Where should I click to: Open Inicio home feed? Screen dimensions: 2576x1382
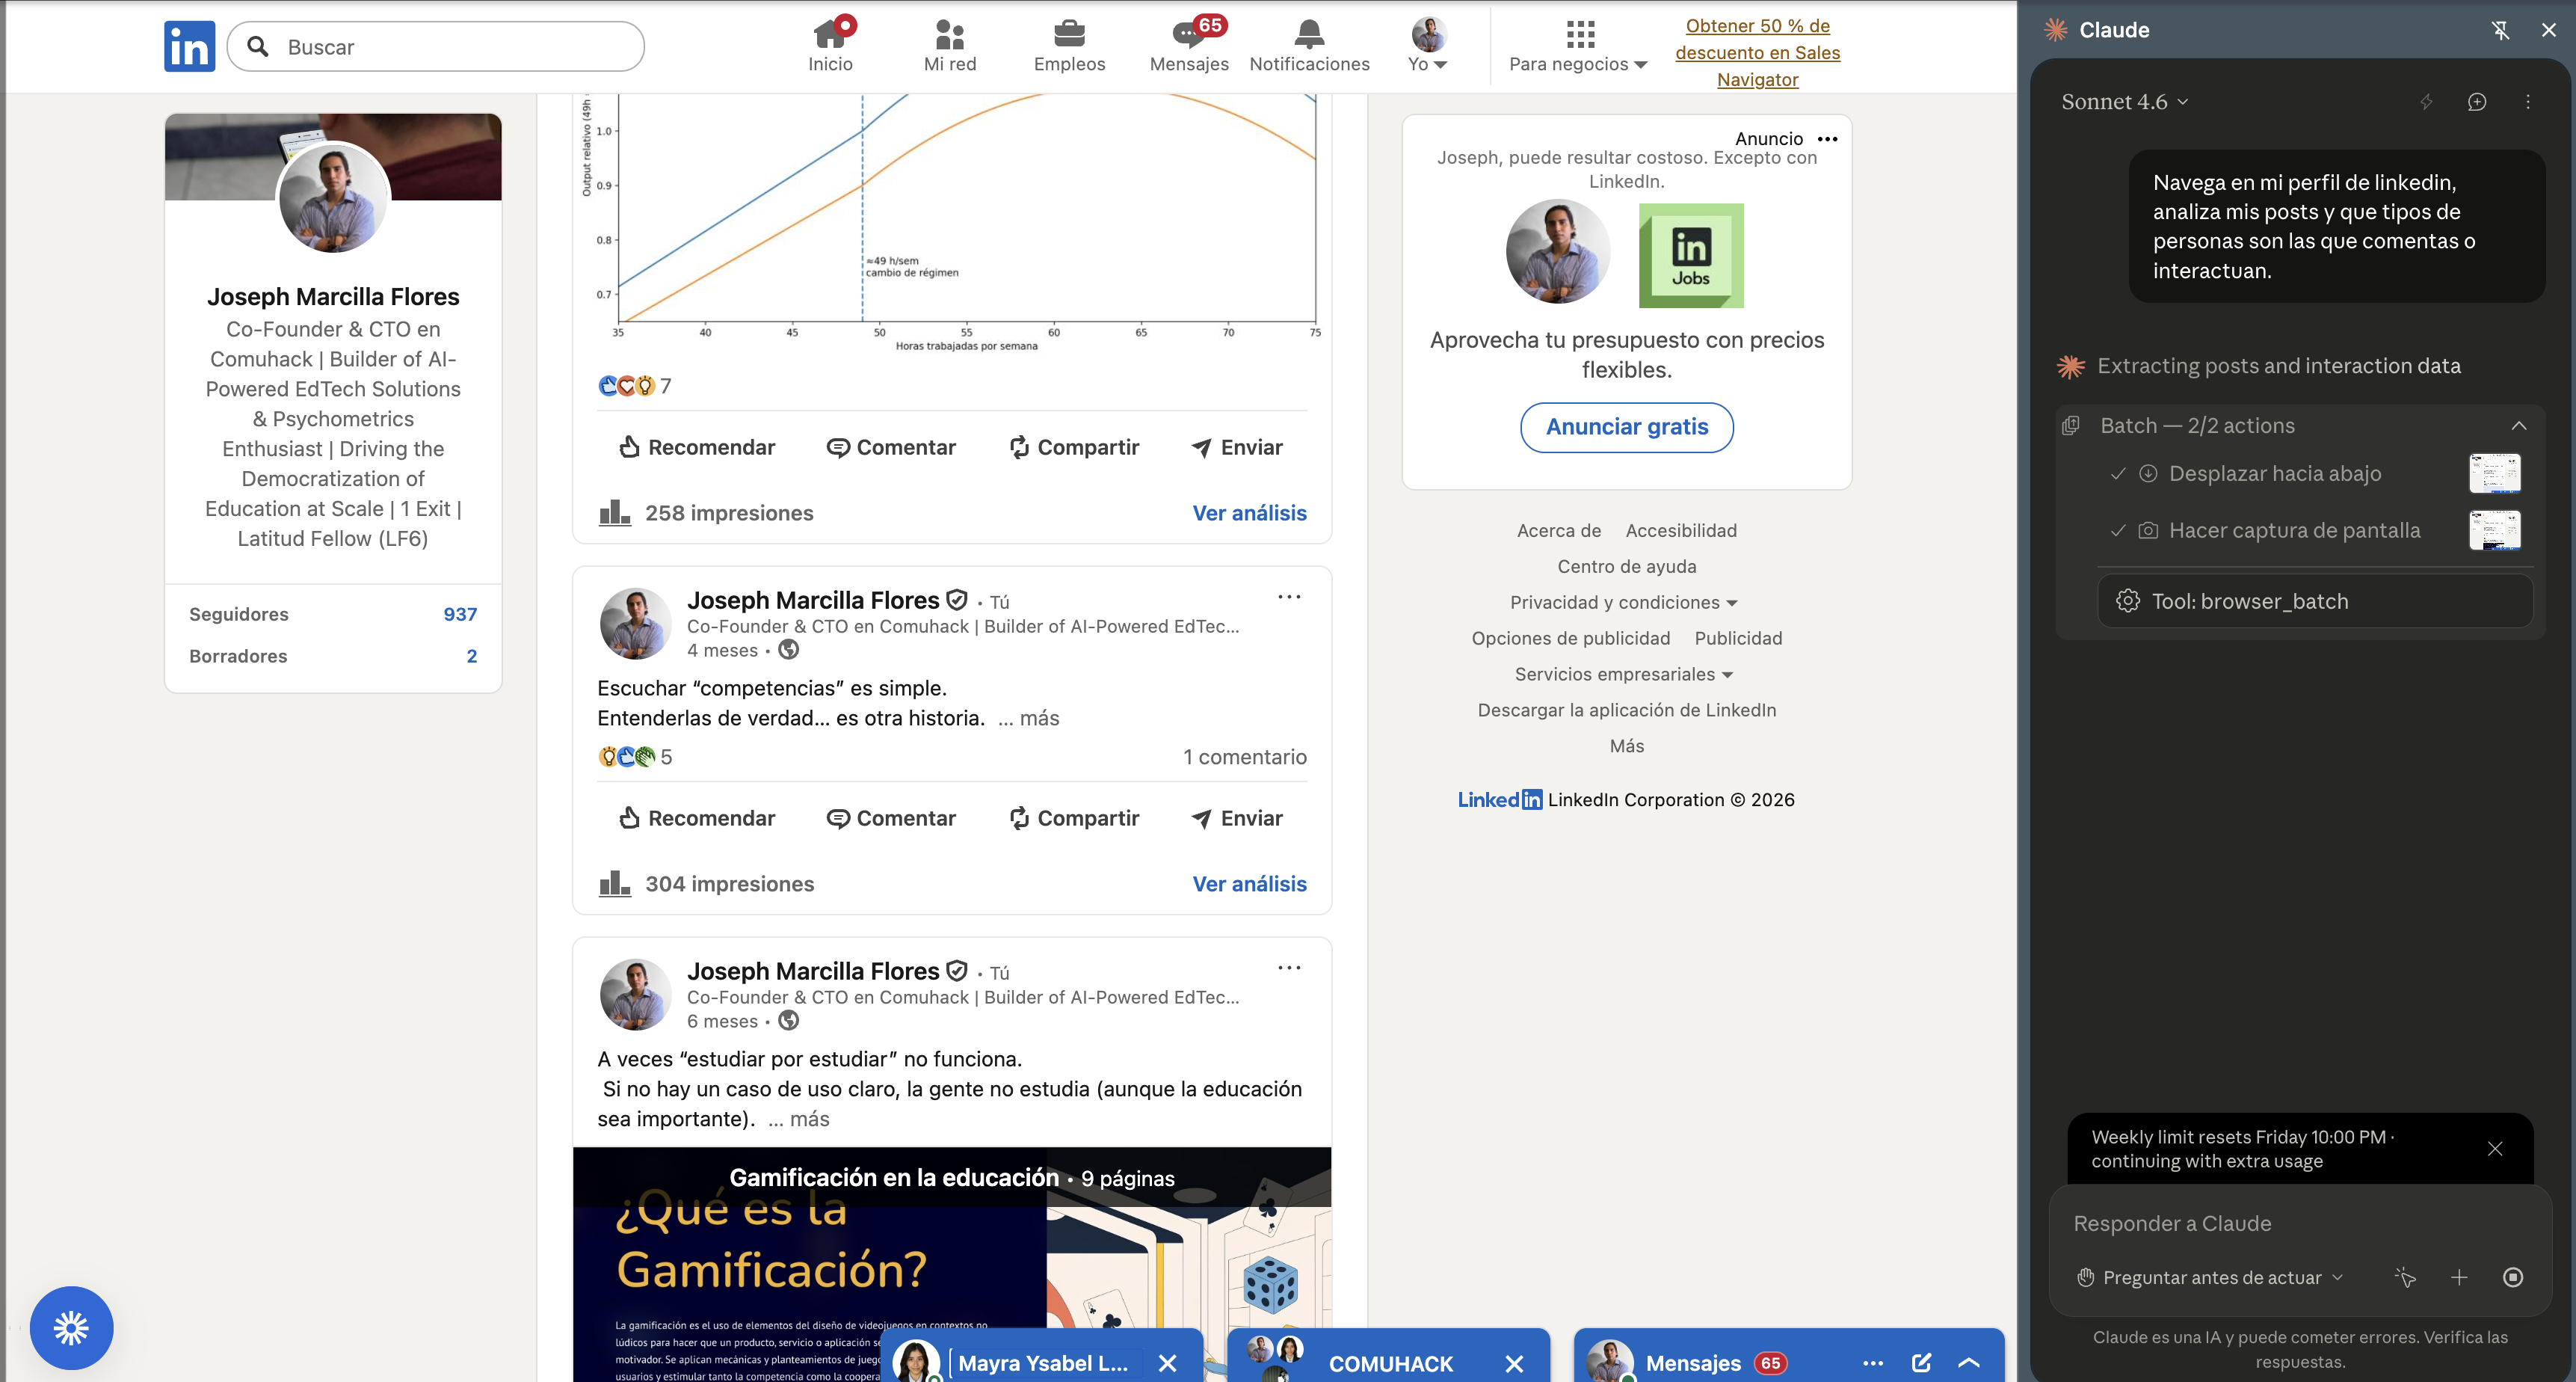click(830, 46)
